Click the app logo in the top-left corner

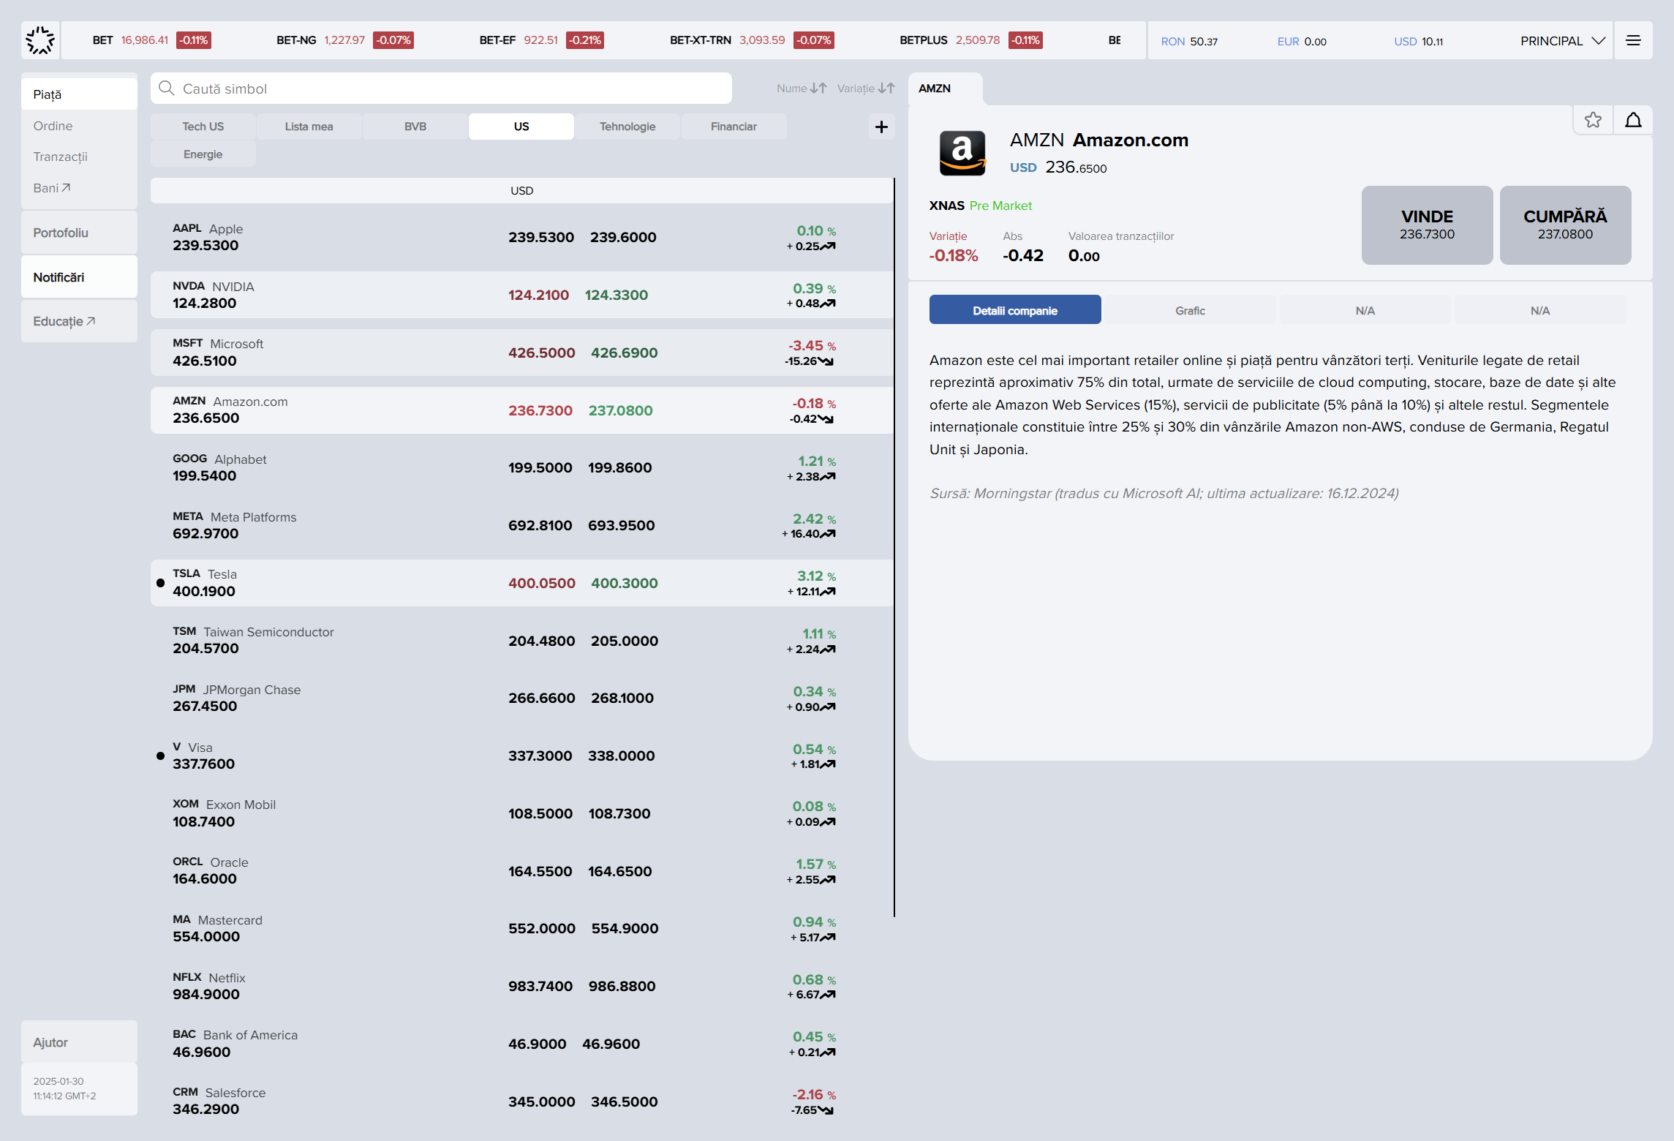click(x=40, y=40)
